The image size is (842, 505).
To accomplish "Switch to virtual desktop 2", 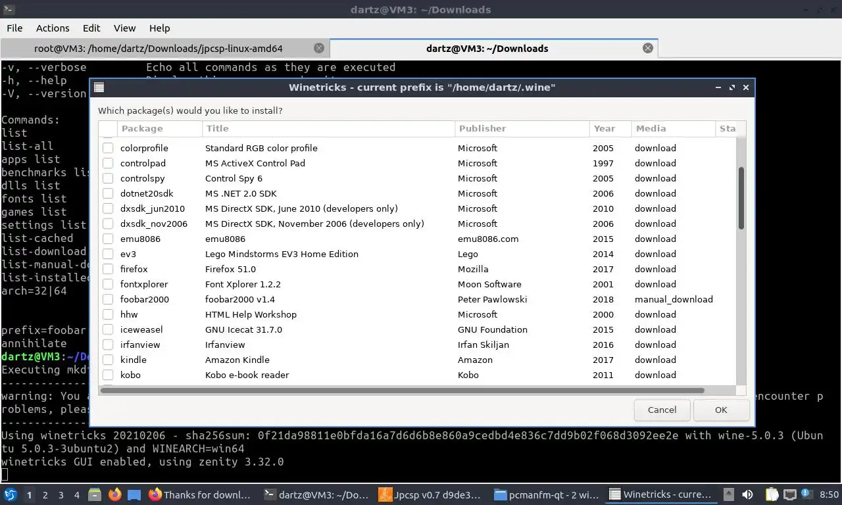I will click(45, 494).
